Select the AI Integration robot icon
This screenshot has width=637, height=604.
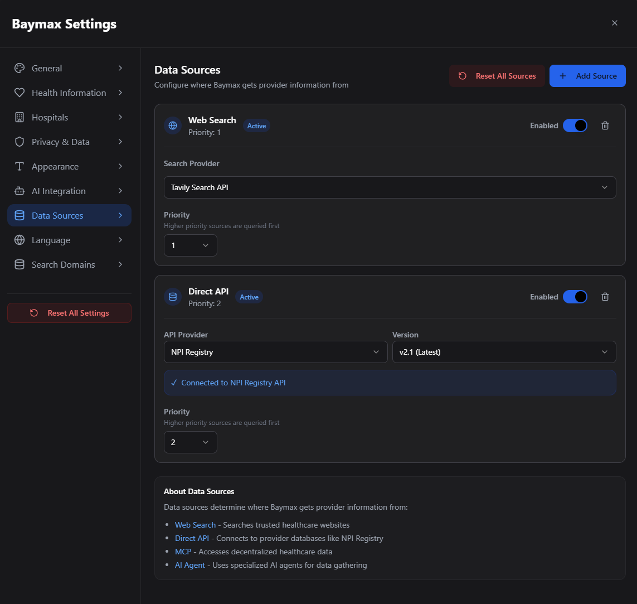[19, 191]
